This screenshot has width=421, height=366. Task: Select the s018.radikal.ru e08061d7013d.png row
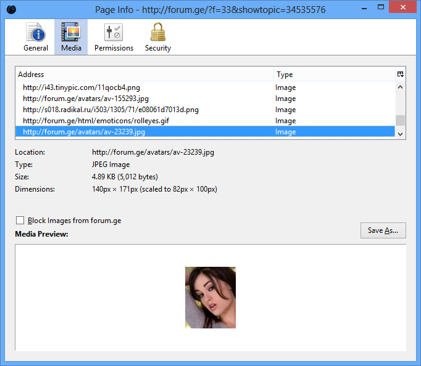pos(206,110)
